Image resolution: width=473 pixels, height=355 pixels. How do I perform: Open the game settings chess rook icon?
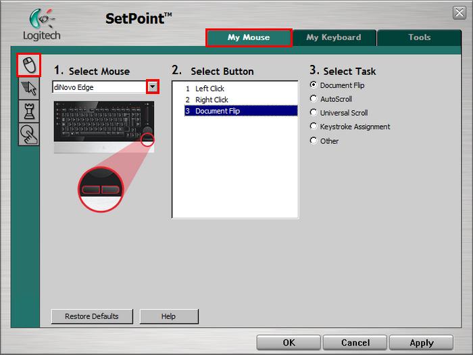29,112
